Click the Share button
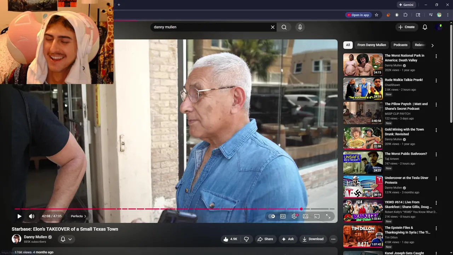The width and height of the screenshot is (453, 255). click(265, 239)
